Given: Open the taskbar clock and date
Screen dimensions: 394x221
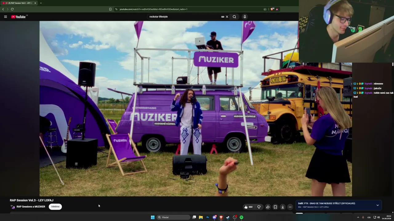Looking at the screenshot, I should [x=386, y=217].
